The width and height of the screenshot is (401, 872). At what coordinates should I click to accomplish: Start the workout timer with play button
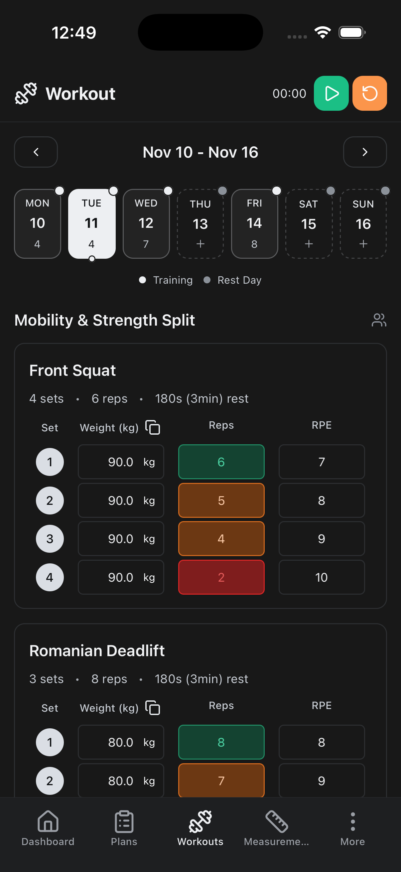[331, 93]
